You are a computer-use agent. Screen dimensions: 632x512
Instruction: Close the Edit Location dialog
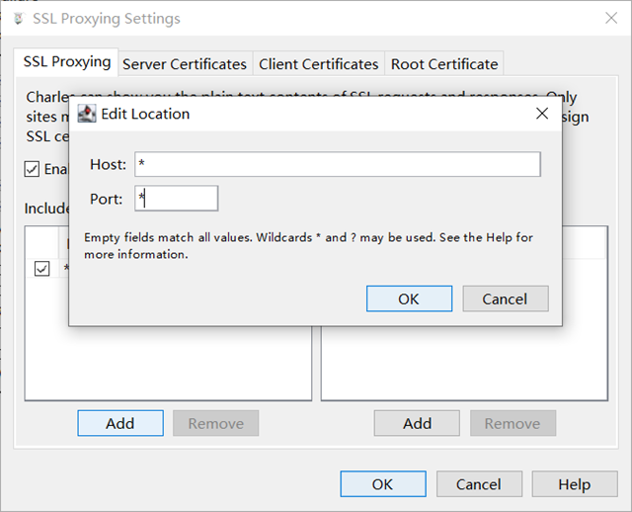(x=542, y=114)
